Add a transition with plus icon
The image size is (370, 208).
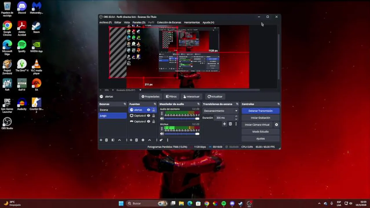[x=224, y=124]
